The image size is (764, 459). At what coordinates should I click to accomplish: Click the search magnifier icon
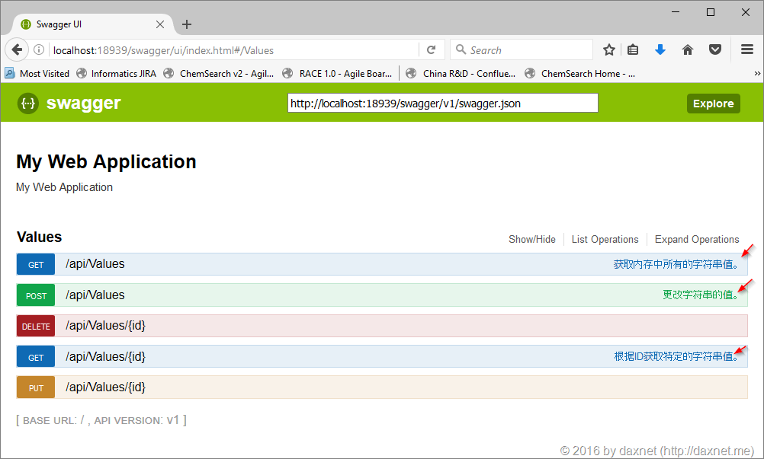[x=461, y=49]
